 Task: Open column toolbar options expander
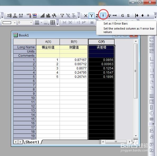[79, 17]
